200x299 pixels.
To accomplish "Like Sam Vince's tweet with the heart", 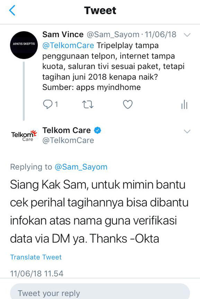I will tap(128, 104).
